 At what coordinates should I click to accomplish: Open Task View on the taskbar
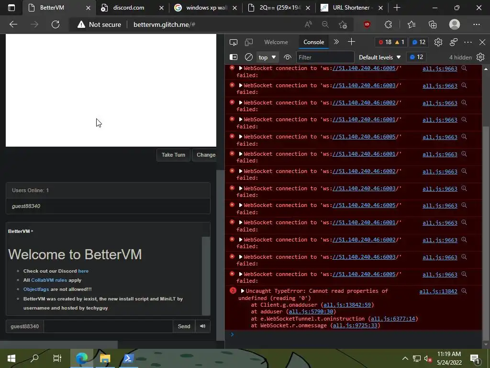click(57, 358)
